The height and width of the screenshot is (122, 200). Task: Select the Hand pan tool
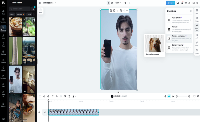112,3
